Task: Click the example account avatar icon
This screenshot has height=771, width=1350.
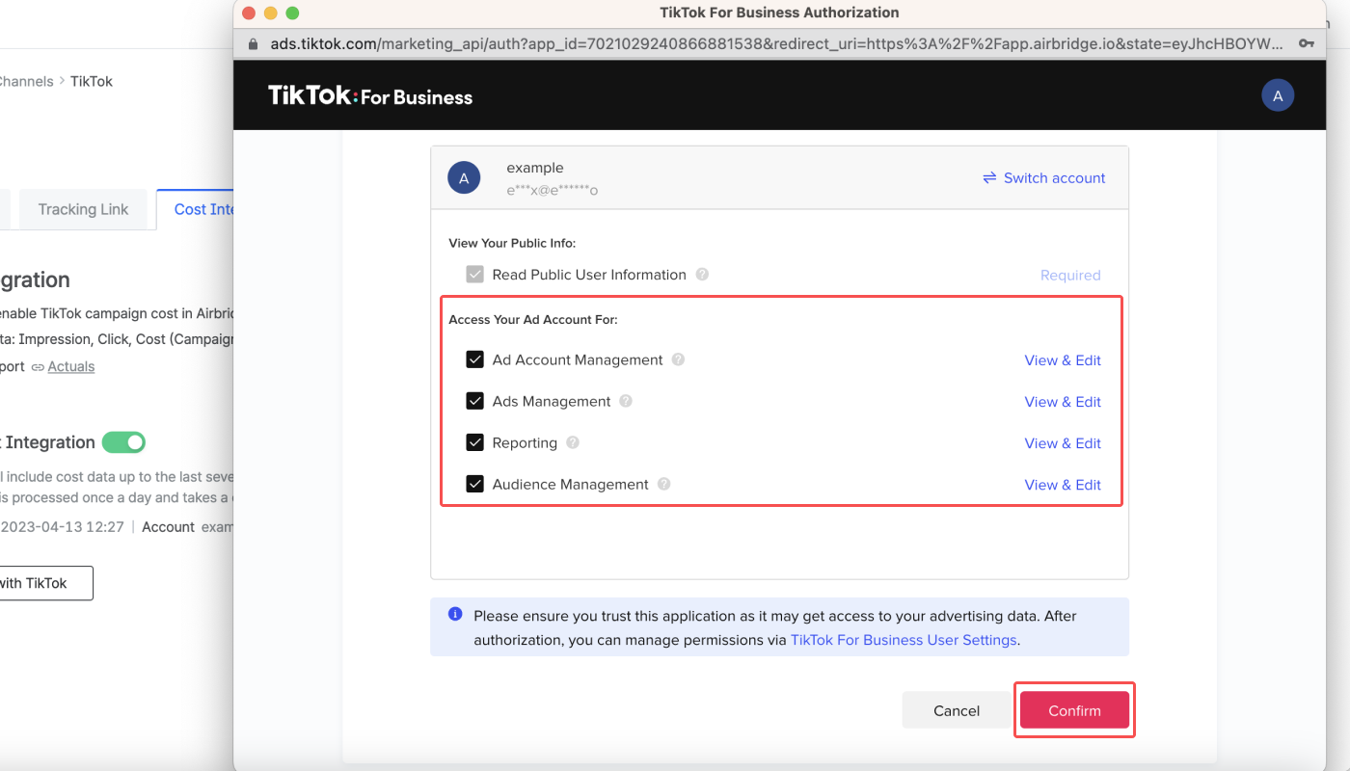Action: 464,178
